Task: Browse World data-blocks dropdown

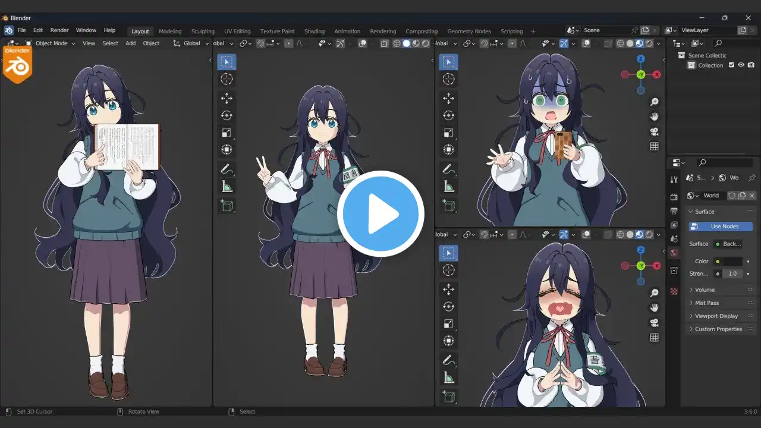Action: click(x=693, y=196)
